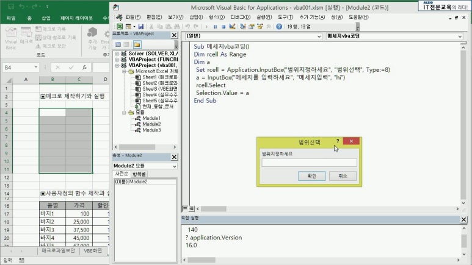
Task: Click 취소 button in 범위선택 dialog
Action: [x=343, y=176]
